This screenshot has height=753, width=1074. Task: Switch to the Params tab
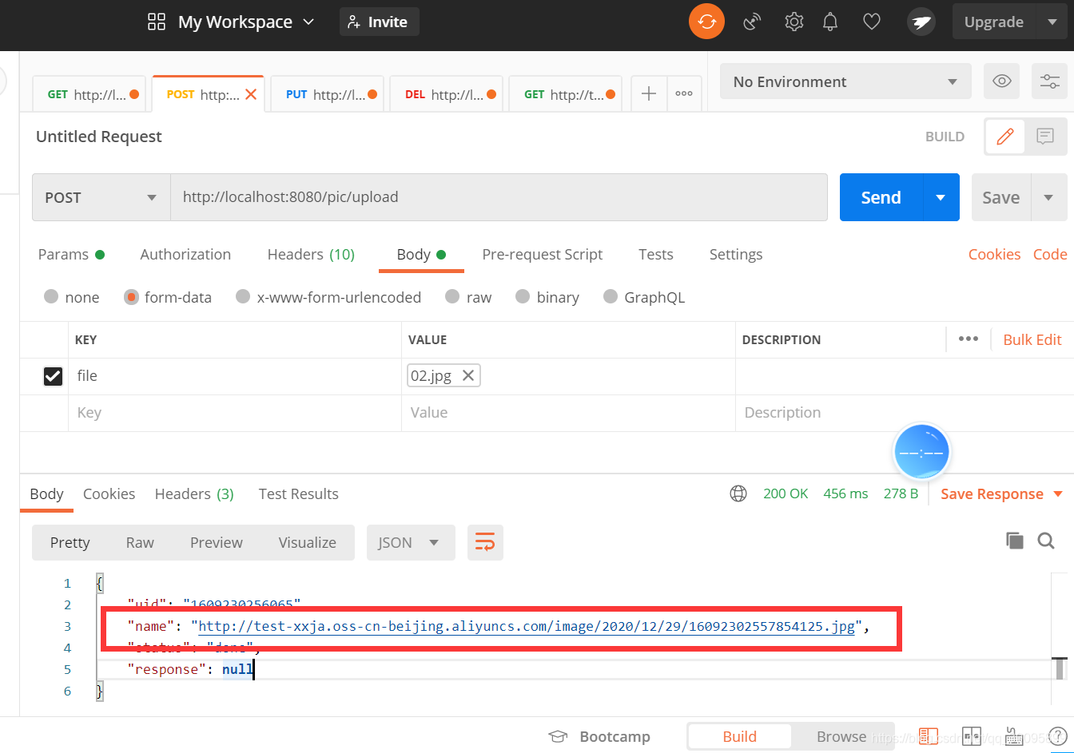click(71, 254)
